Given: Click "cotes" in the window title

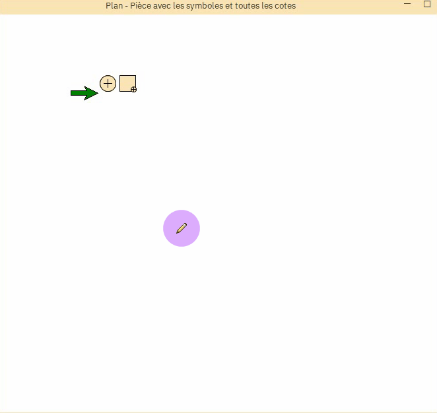Looking at the screenshot, I should point(284,6).
